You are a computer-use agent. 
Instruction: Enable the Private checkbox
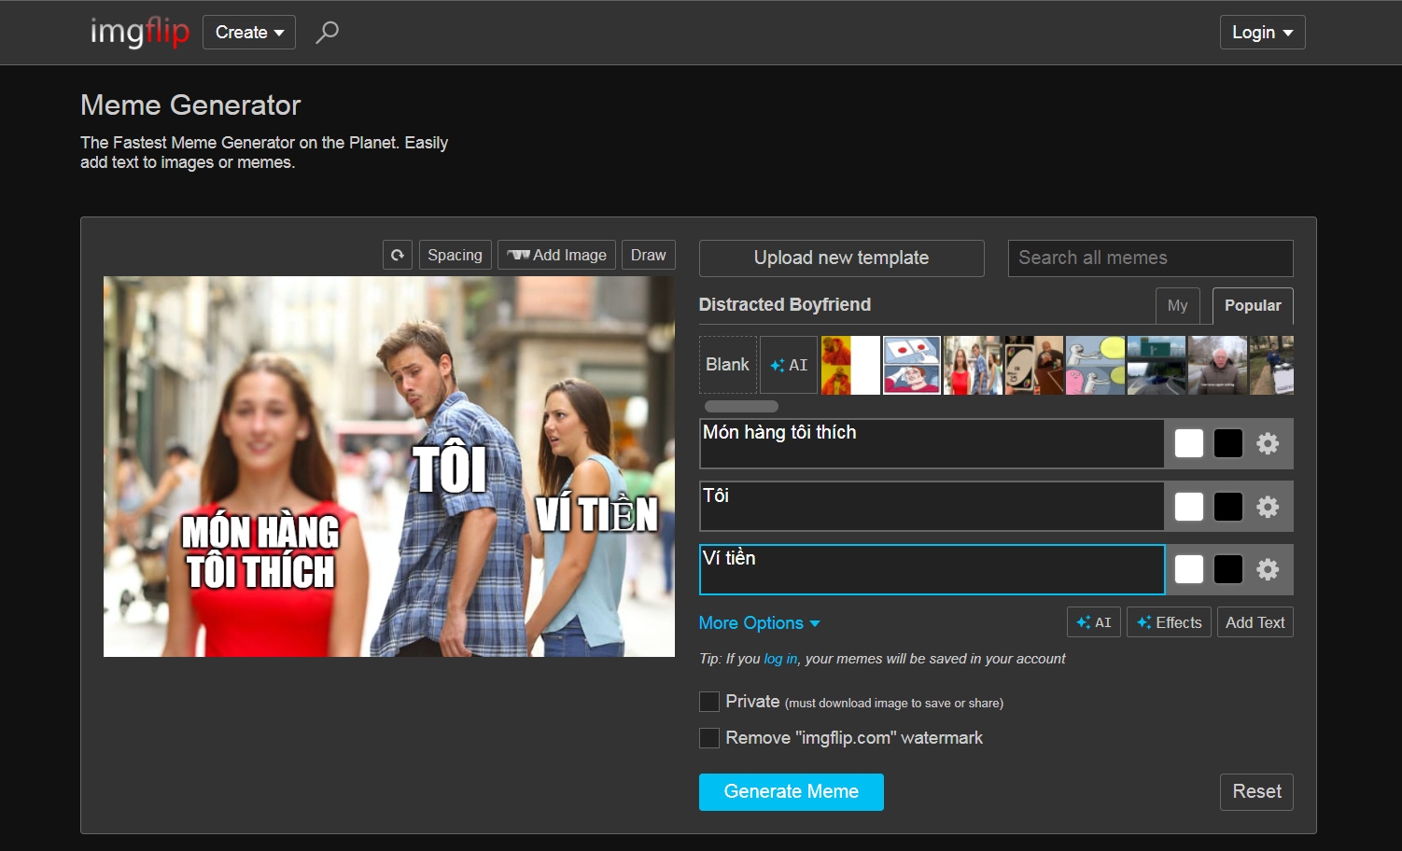[x=709, y=702]
